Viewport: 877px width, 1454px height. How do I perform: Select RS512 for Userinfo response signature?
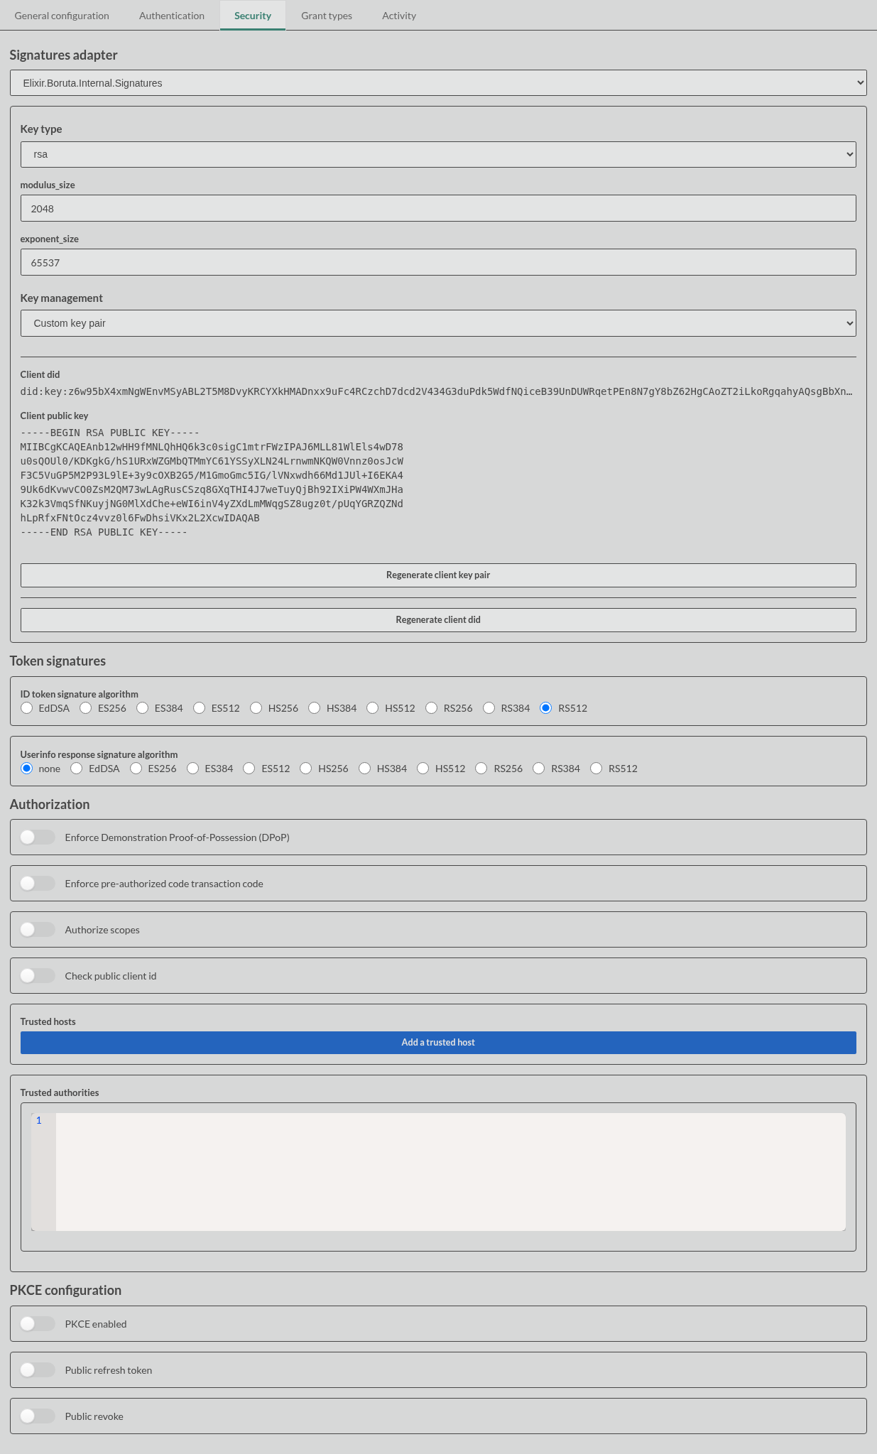tap(597, 769)
